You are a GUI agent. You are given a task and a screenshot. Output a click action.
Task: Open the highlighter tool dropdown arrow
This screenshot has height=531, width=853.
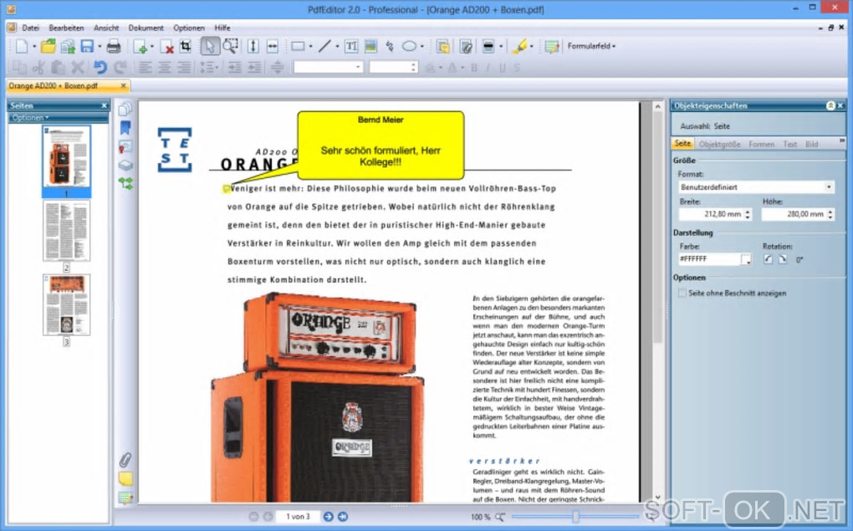[x=532, y=47]
